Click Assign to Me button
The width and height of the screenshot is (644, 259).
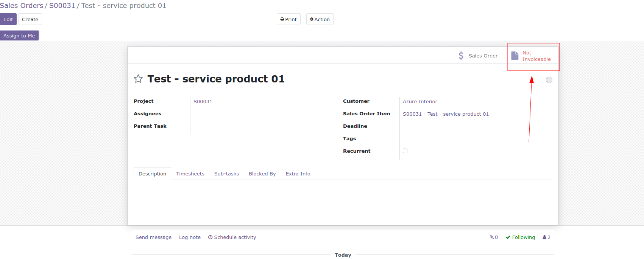pyautogui.click(x=19, y=36)
